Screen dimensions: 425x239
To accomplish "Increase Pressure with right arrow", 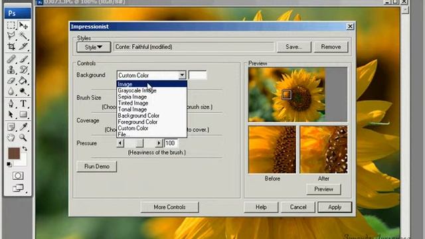I will 159,143.
